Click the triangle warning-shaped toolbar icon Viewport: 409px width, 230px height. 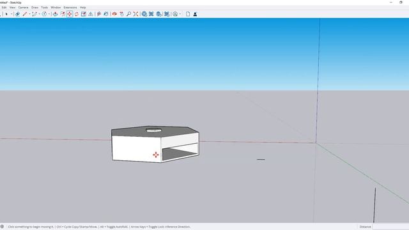tap(91, 14)
